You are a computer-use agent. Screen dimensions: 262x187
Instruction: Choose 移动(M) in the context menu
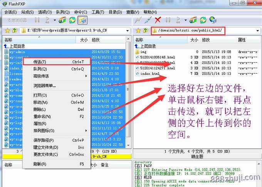coord(57,102)
